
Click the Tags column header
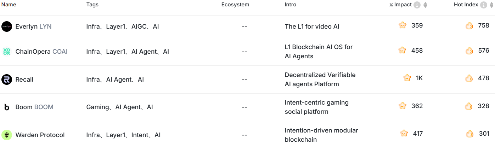coord(92,5)
